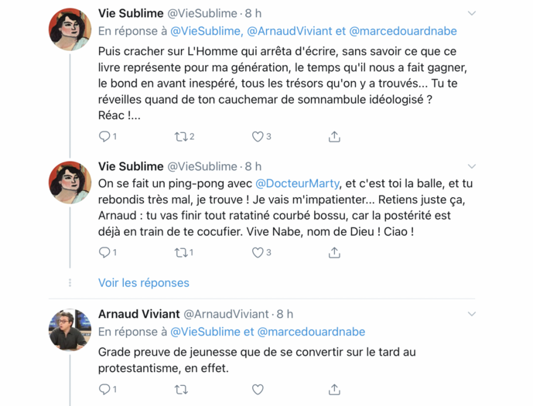Open Vie Sublime's avatar on the first tweet
Screen dimensions: 533x406
tap(70, 29)
